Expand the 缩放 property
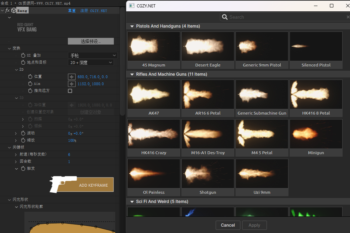 [16, 140]
